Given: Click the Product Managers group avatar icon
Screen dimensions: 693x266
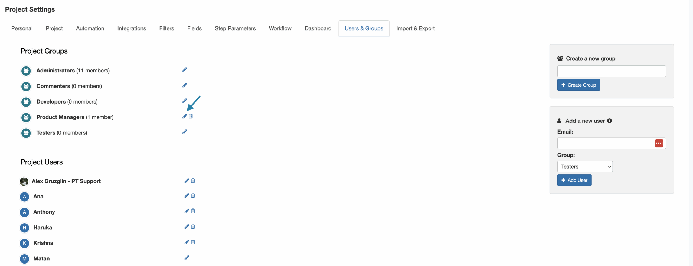Looking at the screenshot, I should [x=26, y=117].
